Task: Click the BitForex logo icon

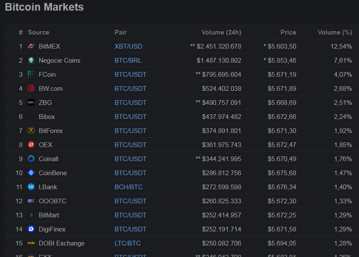Action: [31, 131]
